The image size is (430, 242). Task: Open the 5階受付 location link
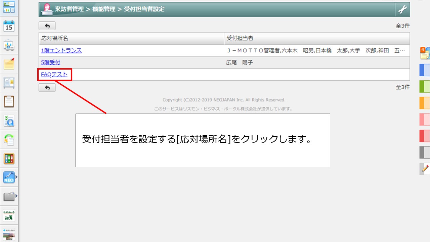point(51,63)
